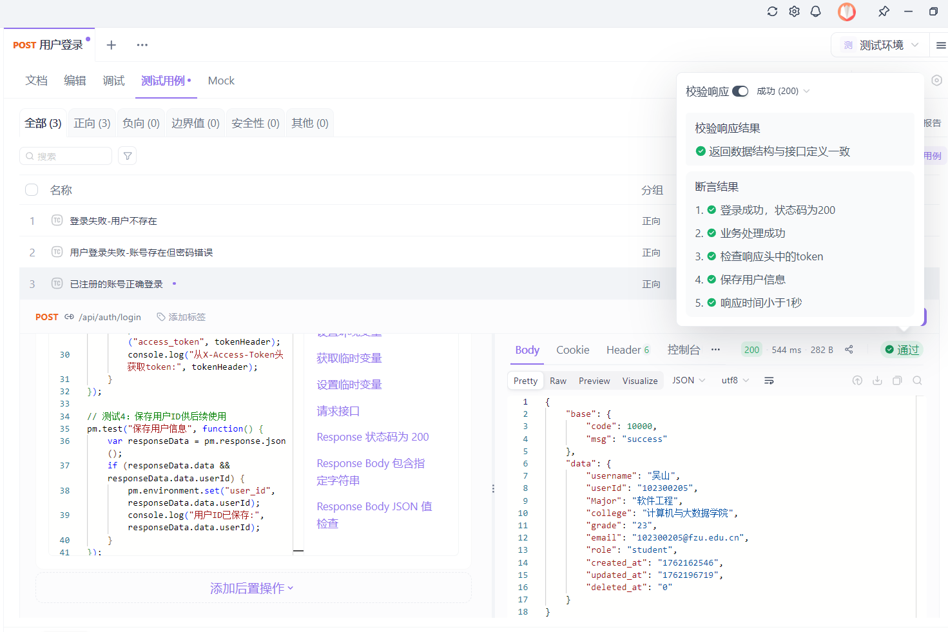The image size is (948, 632).
Task: Switch to response Body tab
Action: [x=527, y=350]
